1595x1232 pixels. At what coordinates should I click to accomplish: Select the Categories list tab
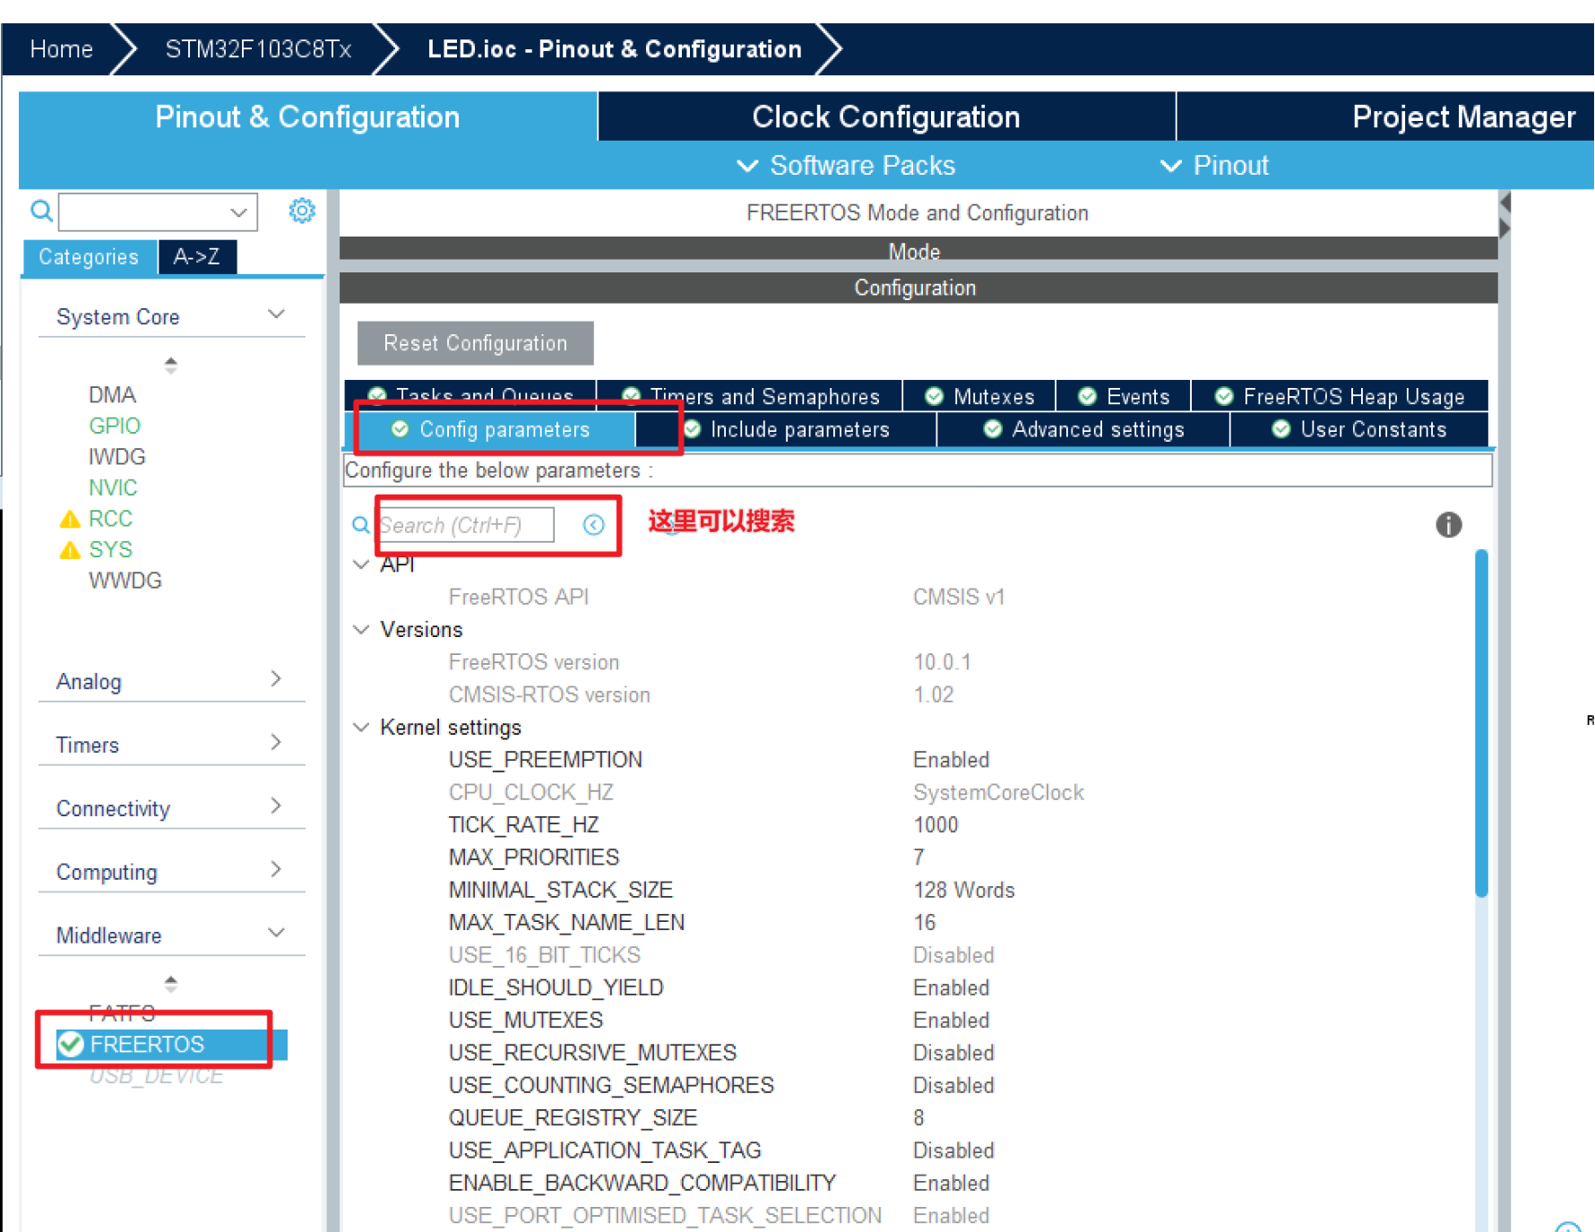click(89, 257)
